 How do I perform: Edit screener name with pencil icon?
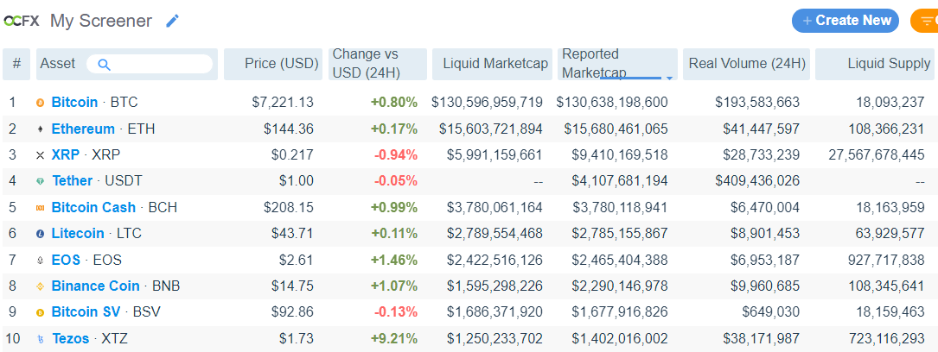click(172, 21)
